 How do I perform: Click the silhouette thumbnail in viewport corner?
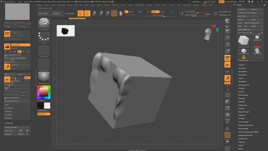[66, 31]
